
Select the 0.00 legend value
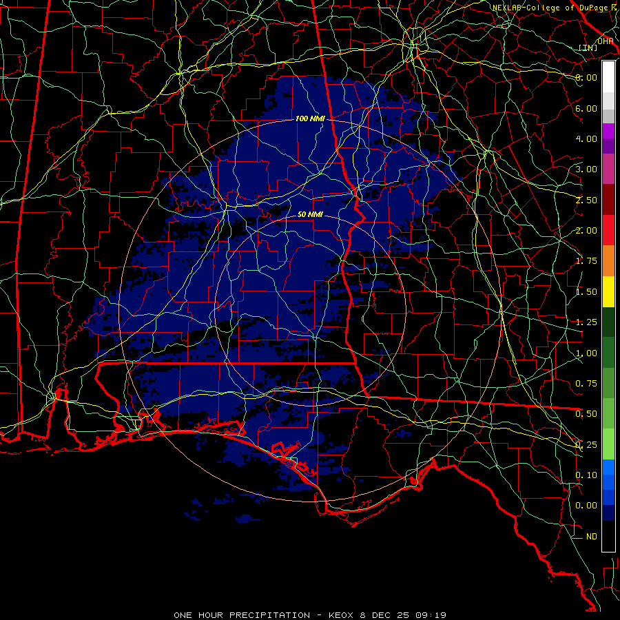pyautogui.click(x=586, y=506)
